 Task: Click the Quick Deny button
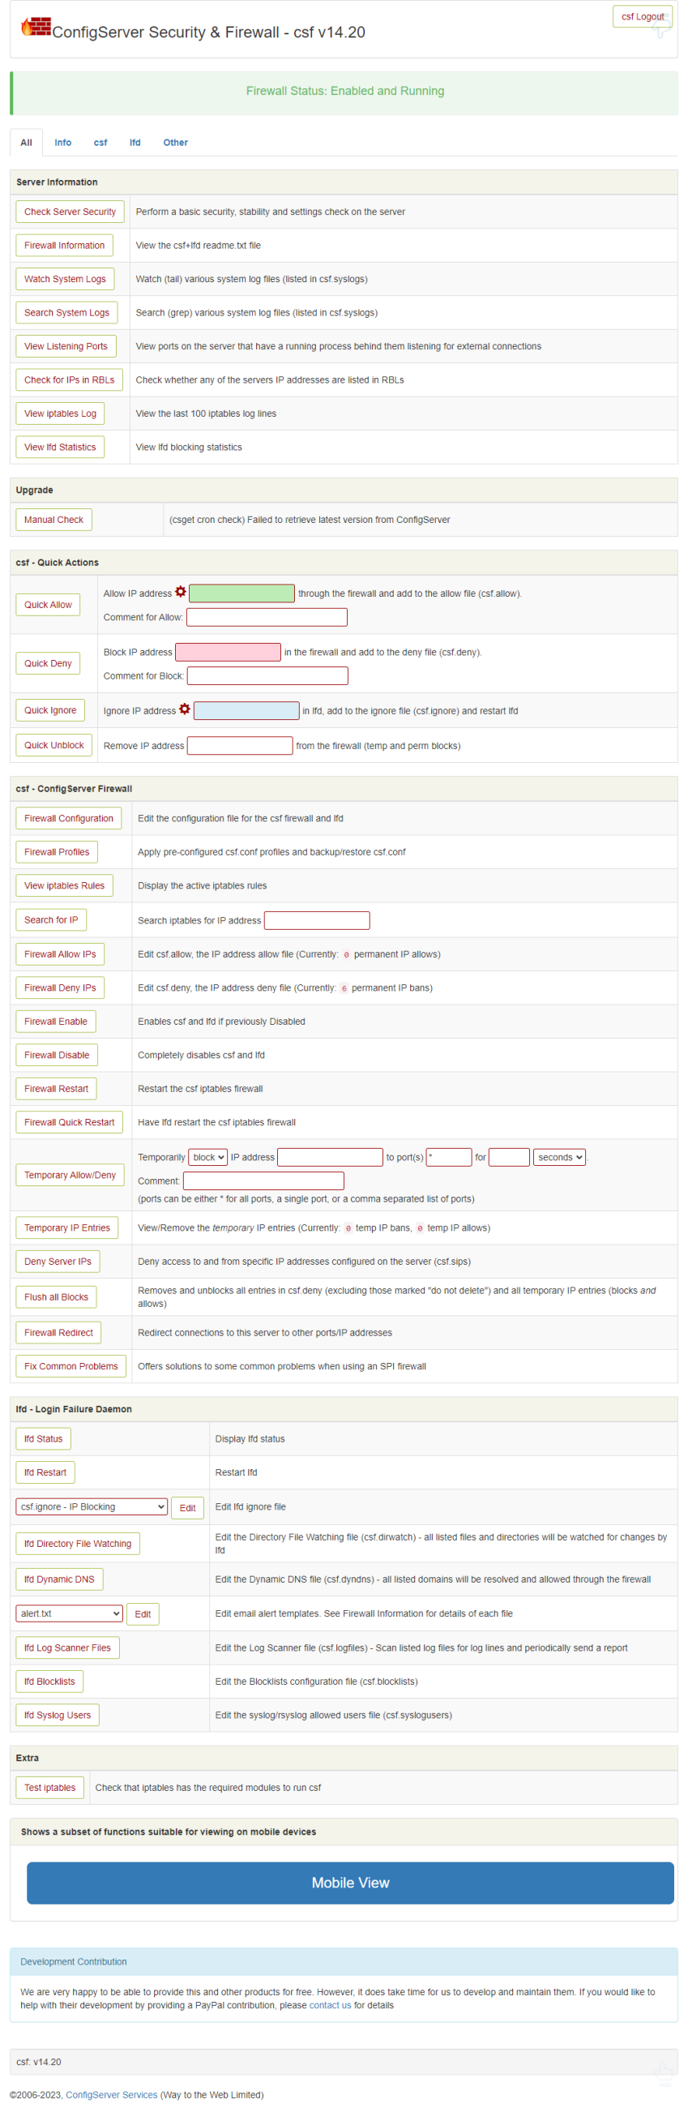coord(49,664)
